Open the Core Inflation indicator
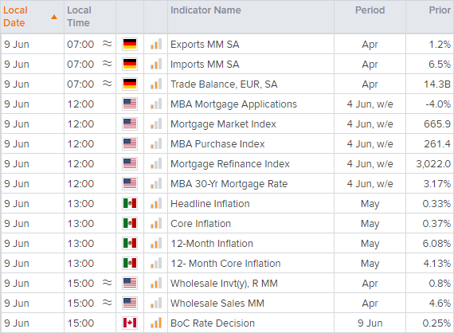This screenshot has height=333, width=454. pyautogui.click(x=201, y=224)
